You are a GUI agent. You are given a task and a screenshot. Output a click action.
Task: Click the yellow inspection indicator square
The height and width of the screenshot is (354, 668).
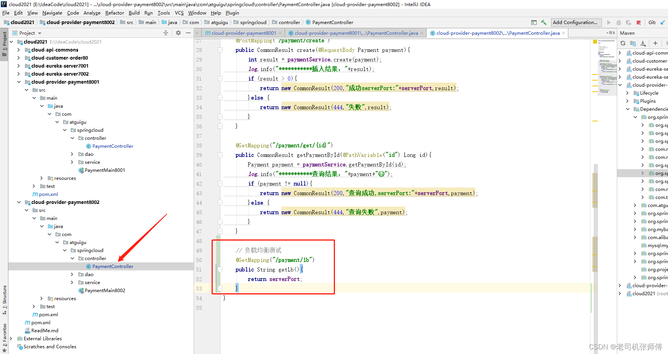pos(595,42)
